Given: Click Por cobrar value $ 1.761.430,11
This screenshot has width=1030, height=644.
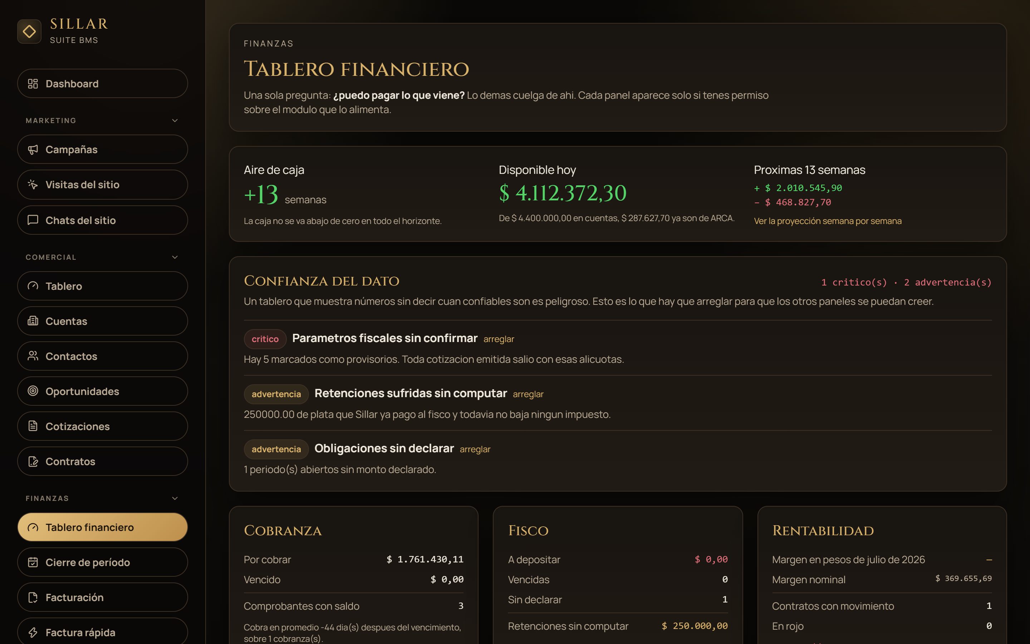Looking at the screenshot, I should pyautogui.click(x=425, y=559).
